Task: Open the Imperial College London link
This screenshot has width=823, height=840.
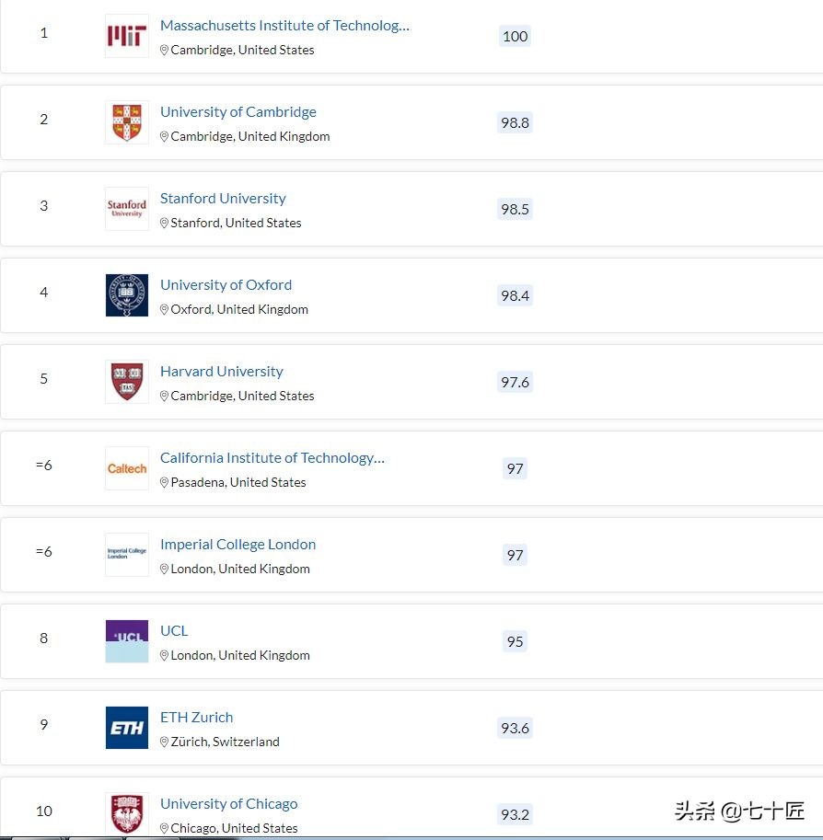Action: coord(238,544)
